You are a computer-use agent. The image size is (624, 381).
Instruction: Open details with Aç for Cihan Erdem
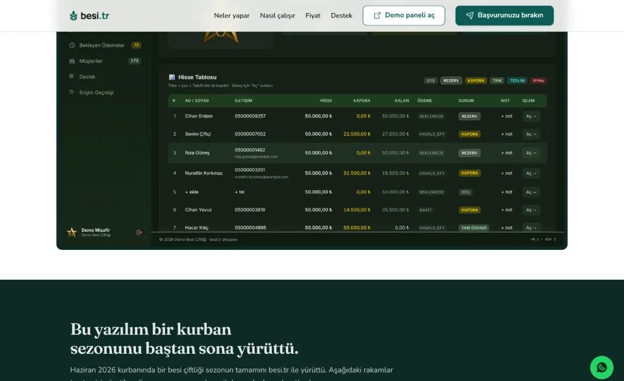[x=531, y=116]
